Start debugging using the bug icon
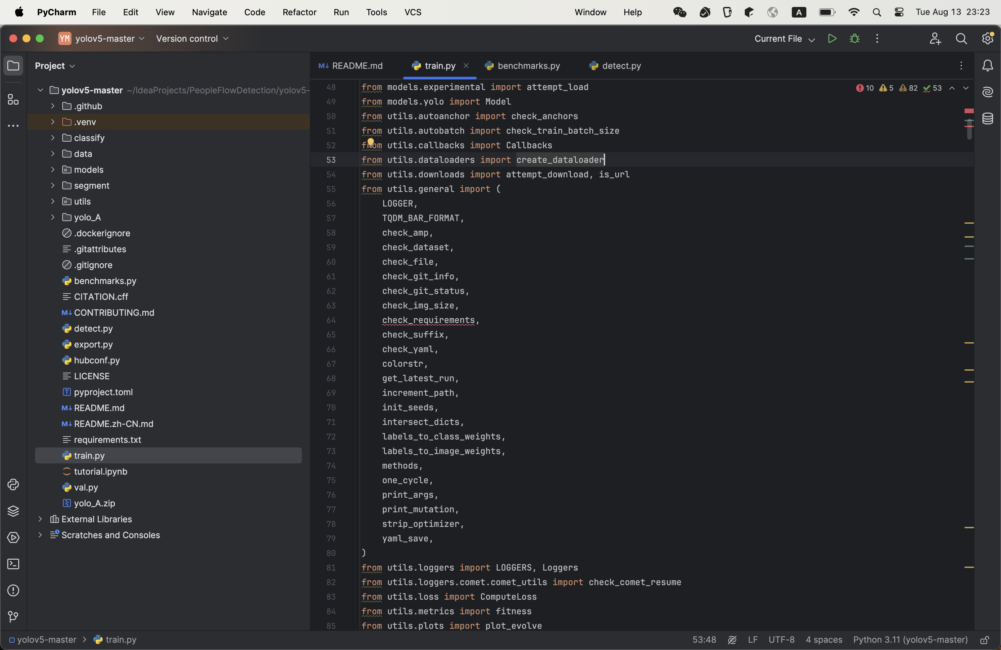 click(x=855, y=38)
